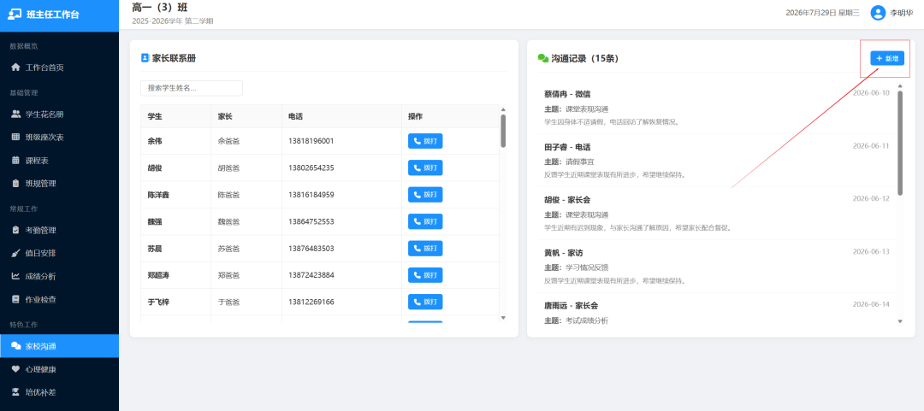
Task: Open 作业检查 book icon
Action: [16, 299]
